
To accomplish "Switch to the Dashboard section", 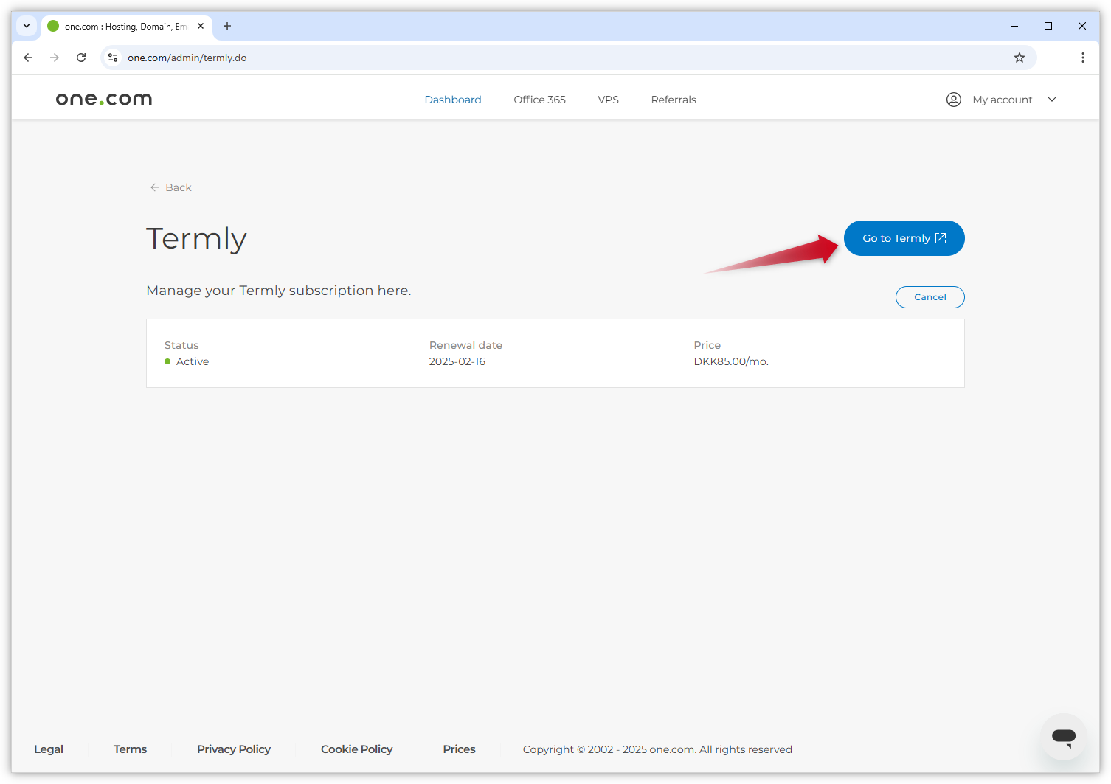I will (452, 99).
